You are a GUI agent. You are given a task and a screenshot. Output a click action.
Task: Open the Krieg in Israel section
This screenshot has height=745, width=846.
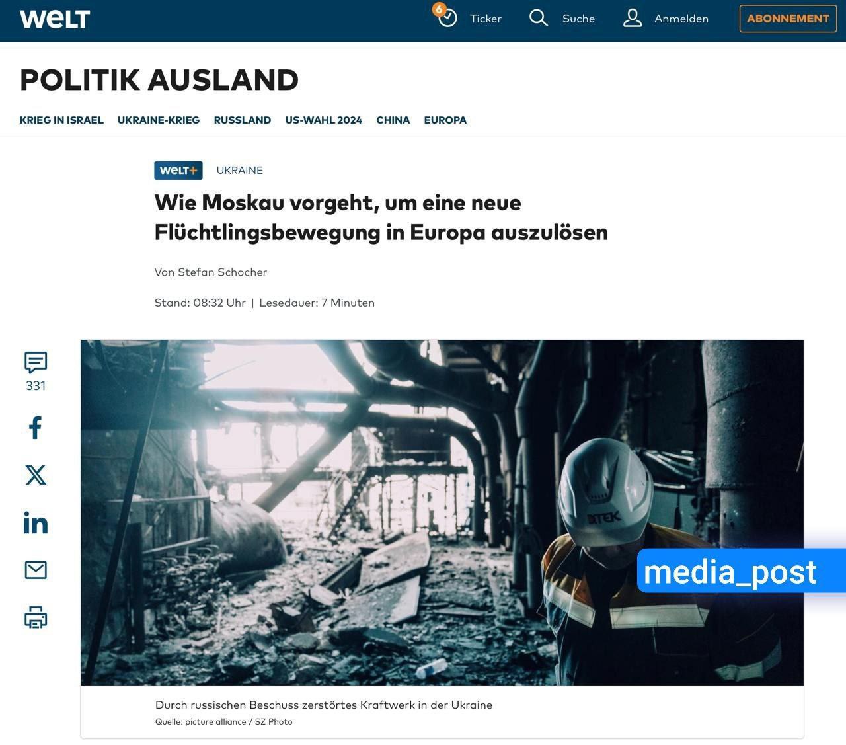coord(61,120)
